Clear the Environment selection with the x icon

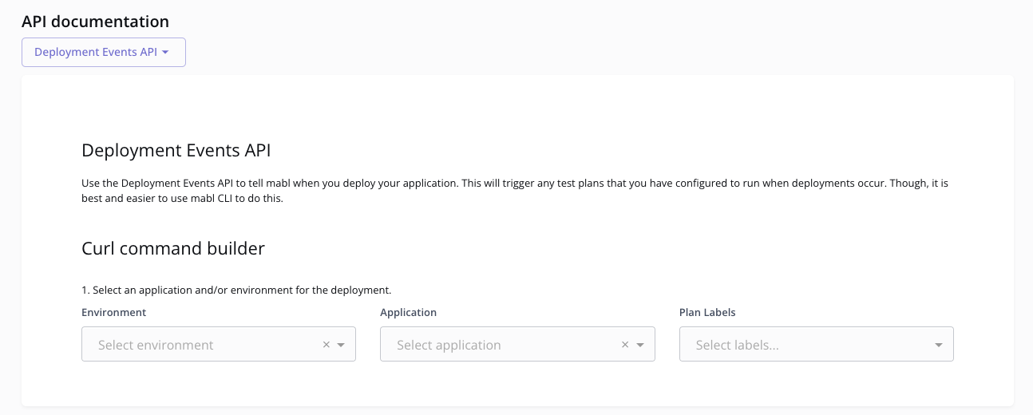click(326, 345)
